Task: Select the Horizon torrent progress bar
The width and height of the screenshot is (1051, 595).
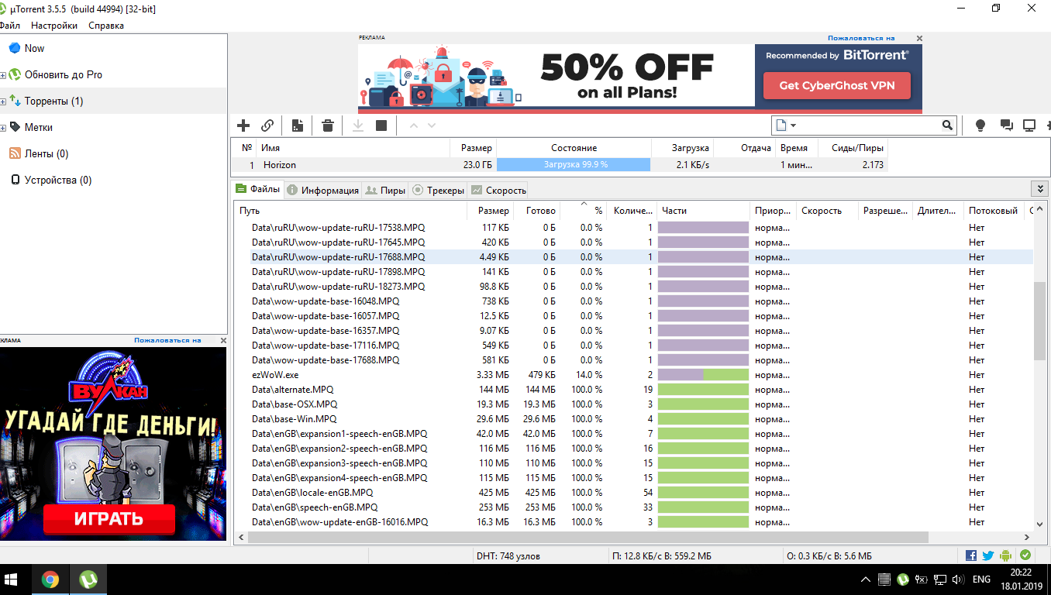Action: [x=574, y=165]
